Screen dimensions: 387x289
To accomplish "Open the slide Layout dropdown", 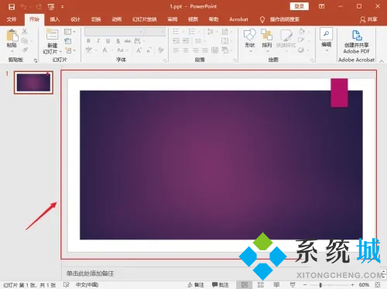I will 70,32.
